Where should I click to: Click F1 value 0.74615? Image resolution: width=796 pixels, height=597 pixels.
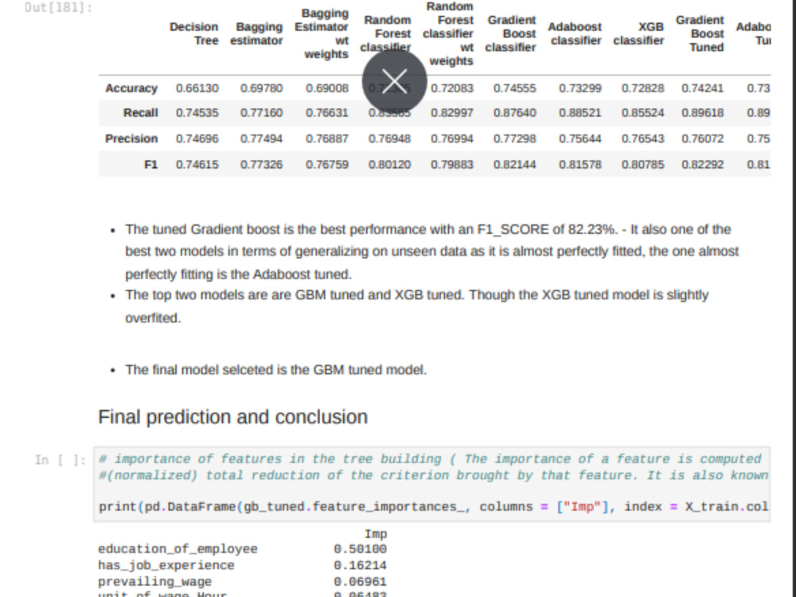click(x=197, y=165)
